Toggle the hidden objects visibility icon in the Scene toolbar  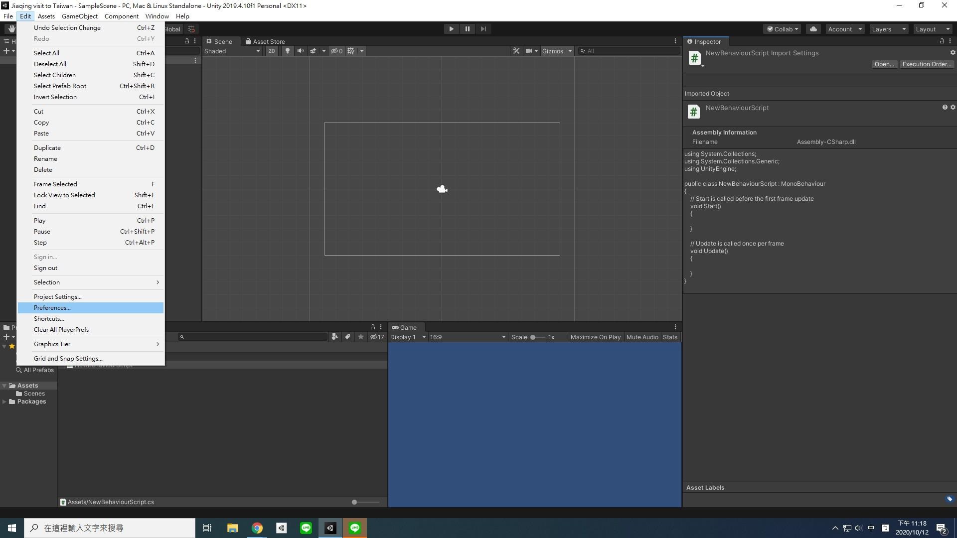coord(336,51)
